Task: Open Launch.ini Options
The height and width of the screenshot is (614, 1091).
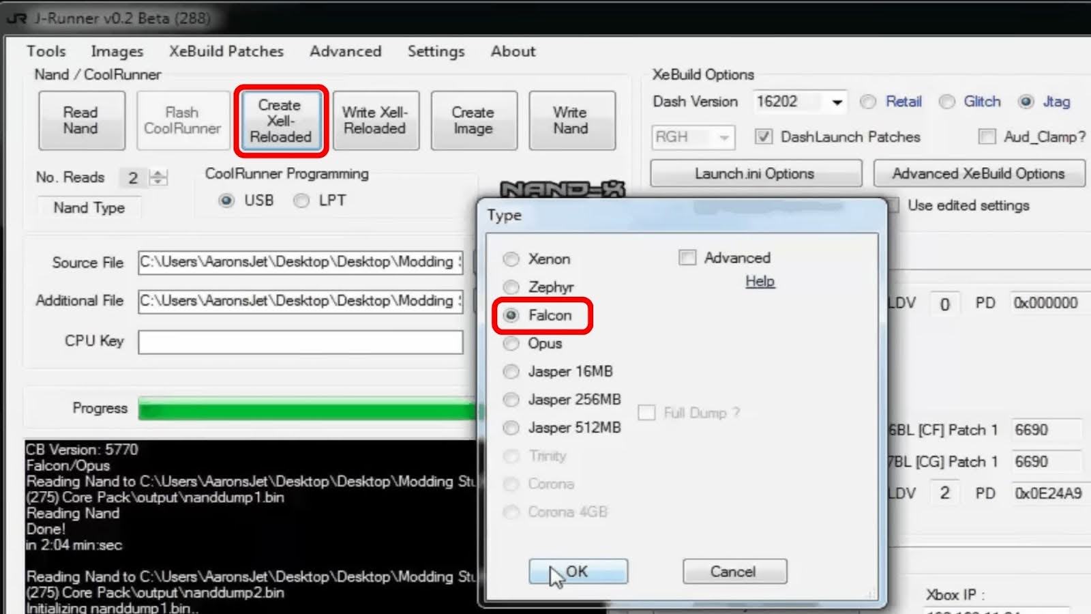Action: tap(755, 173)
